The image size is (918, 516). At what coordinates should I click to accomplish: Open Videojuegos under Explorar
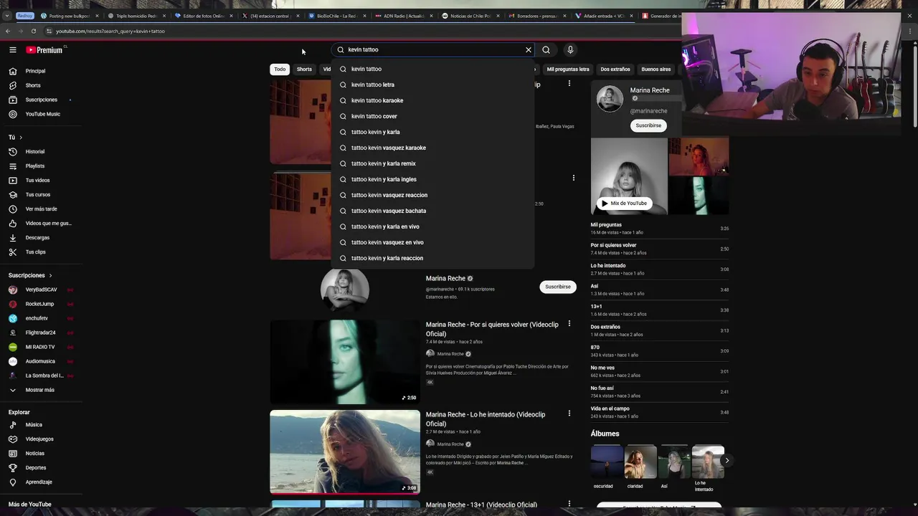(39, 439)
